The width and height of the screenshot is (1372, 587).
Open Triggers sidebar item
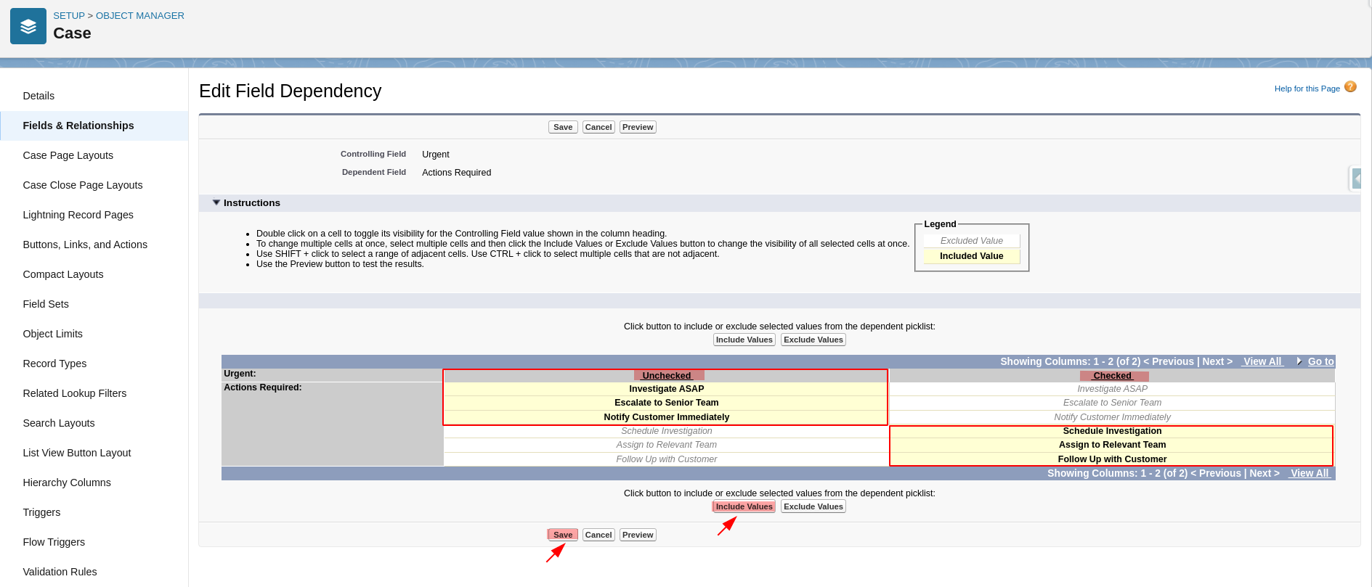[41, 512]
